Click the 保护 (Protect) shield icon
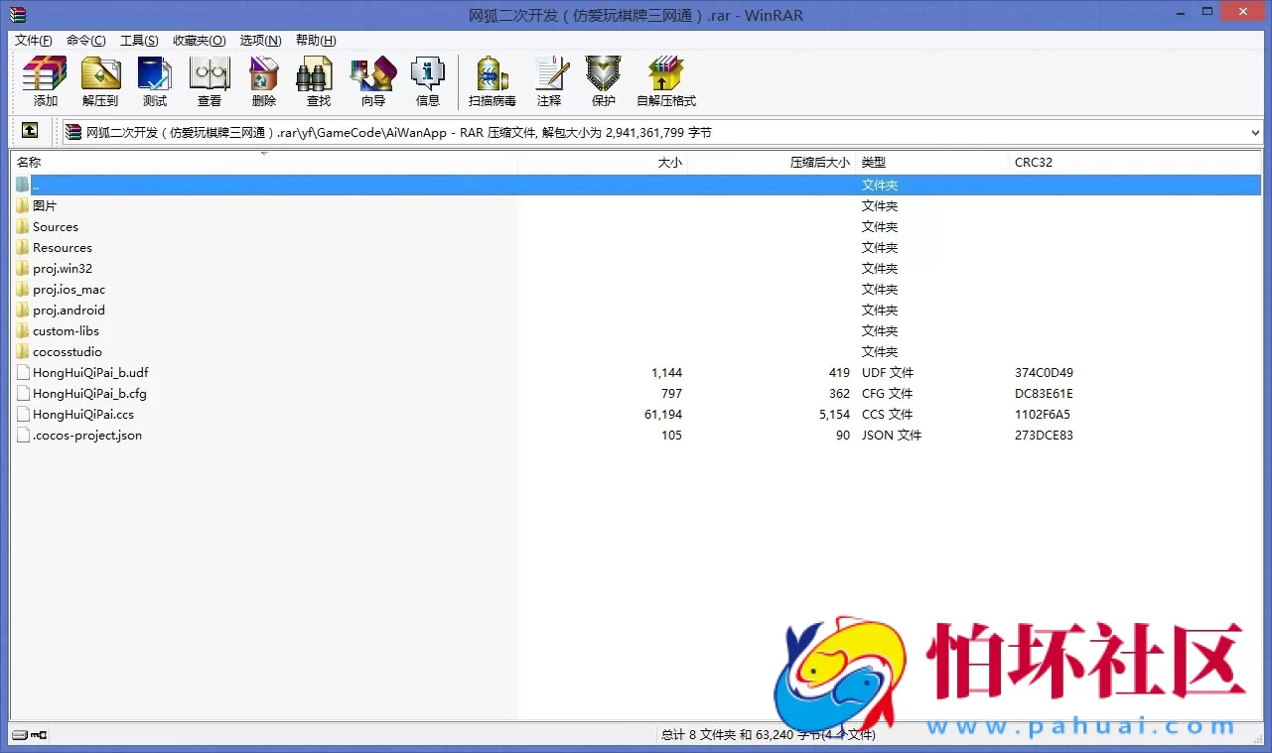Viewport: 1272px width, 753px height. (603, 79)
